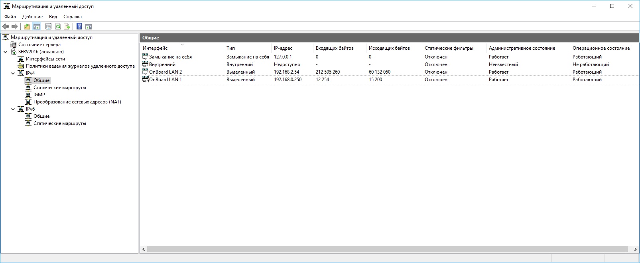
Task: Select the OnBoard LAN 2 interface name
Action: coord(165,72)
